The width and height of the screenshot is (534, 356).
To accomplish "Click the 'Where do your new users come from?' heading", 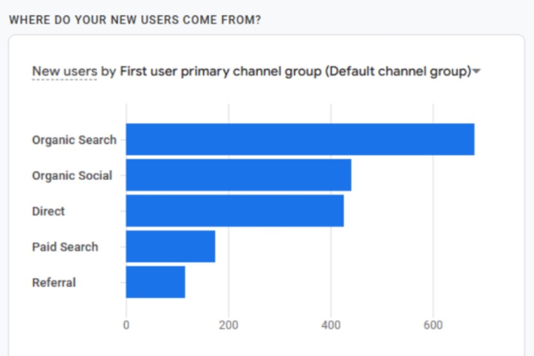I will click(135, 20).
